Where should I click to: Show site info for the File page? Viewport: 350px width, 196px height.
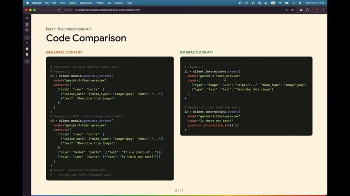tap(69, 10)
